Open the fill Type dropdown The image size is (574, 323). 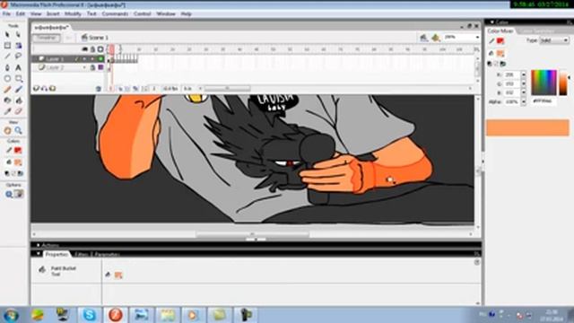[554, 40]
